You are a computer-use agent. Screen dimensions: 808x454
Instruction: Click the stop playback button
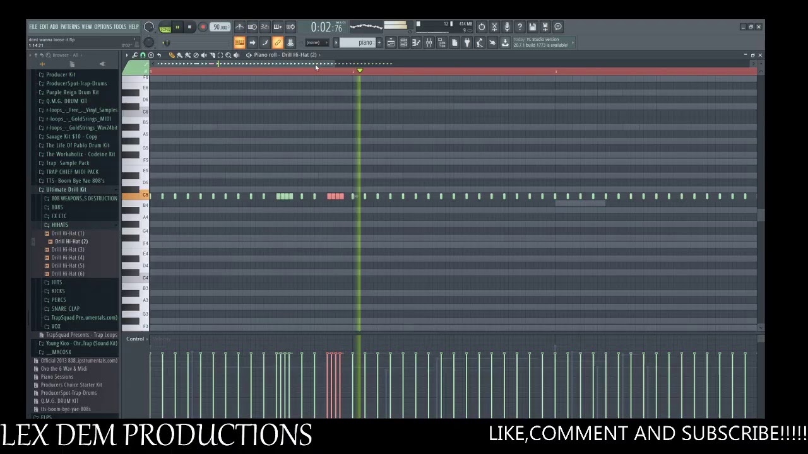tap(189, 27)
